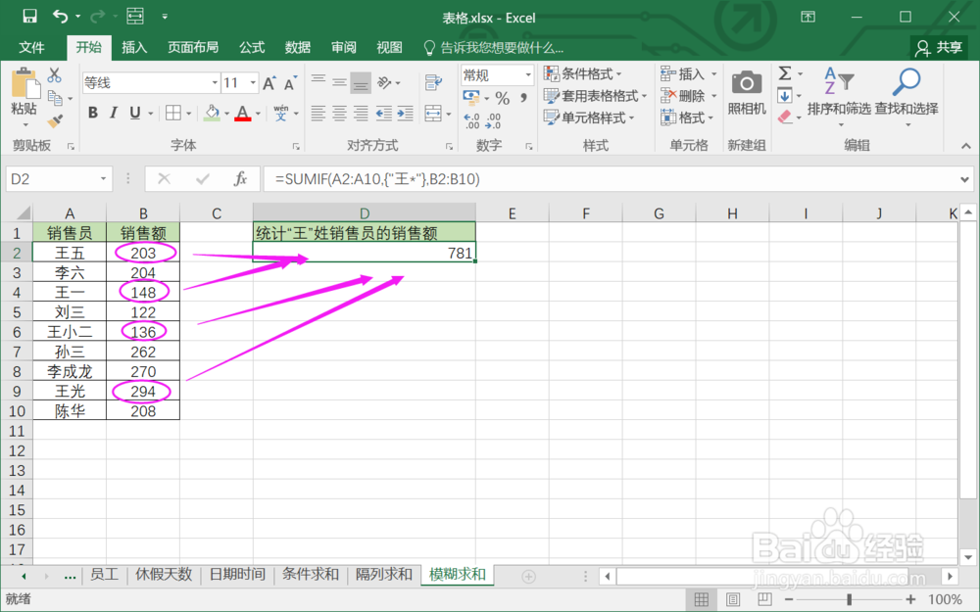Align text to the right
Screen dimensions: 980x612
click(x=361, y=114)
